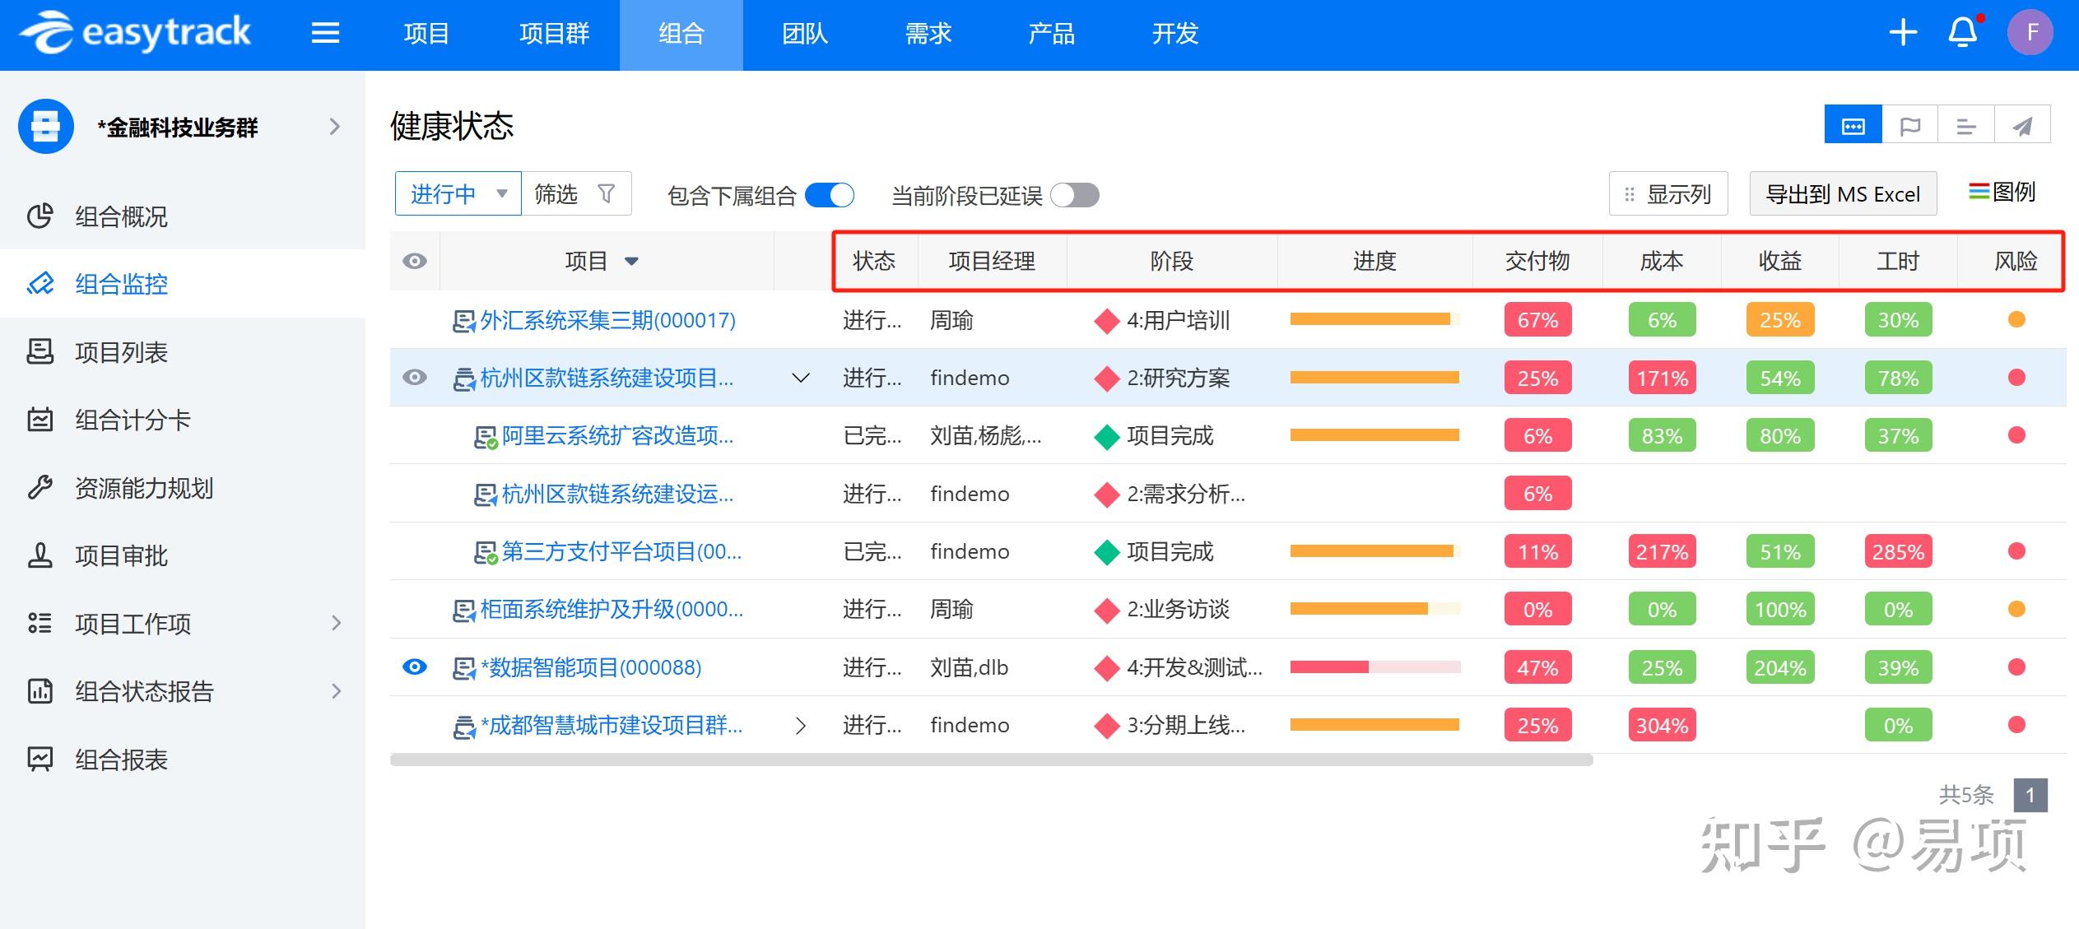Switch to the 团队 tab
This screenshot has width=2079, height=929.
click(x=804, y=34)
